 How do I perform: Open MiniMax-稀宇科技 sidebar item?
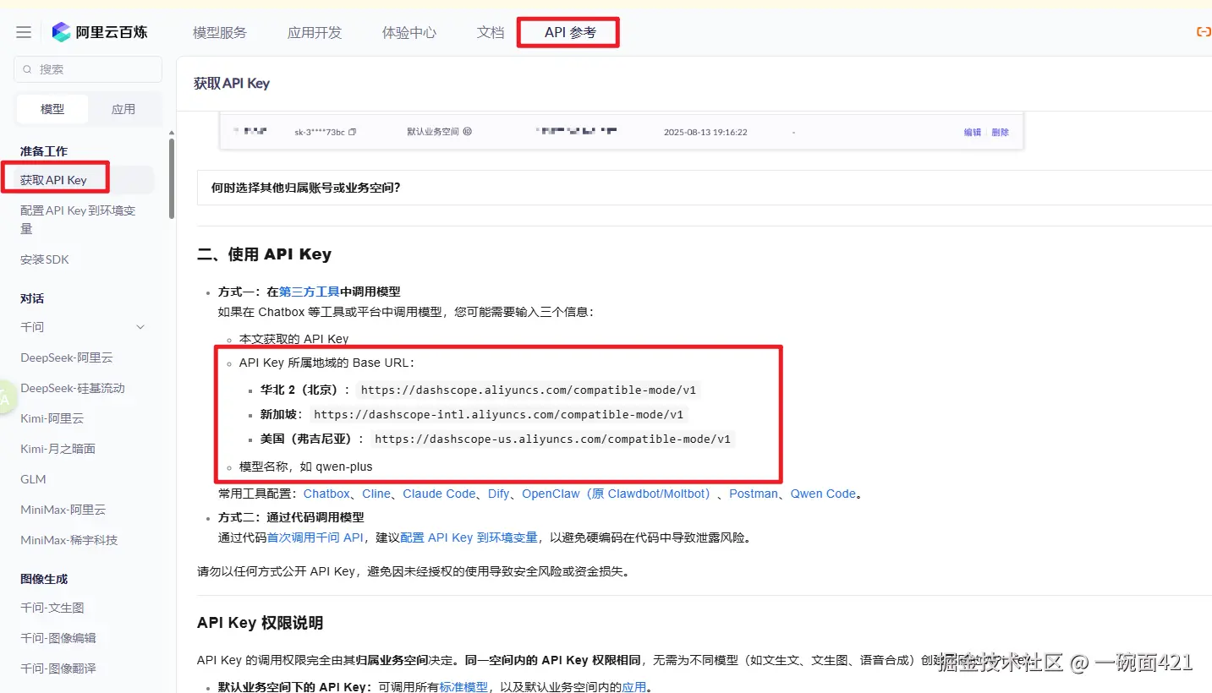[69, 540]
